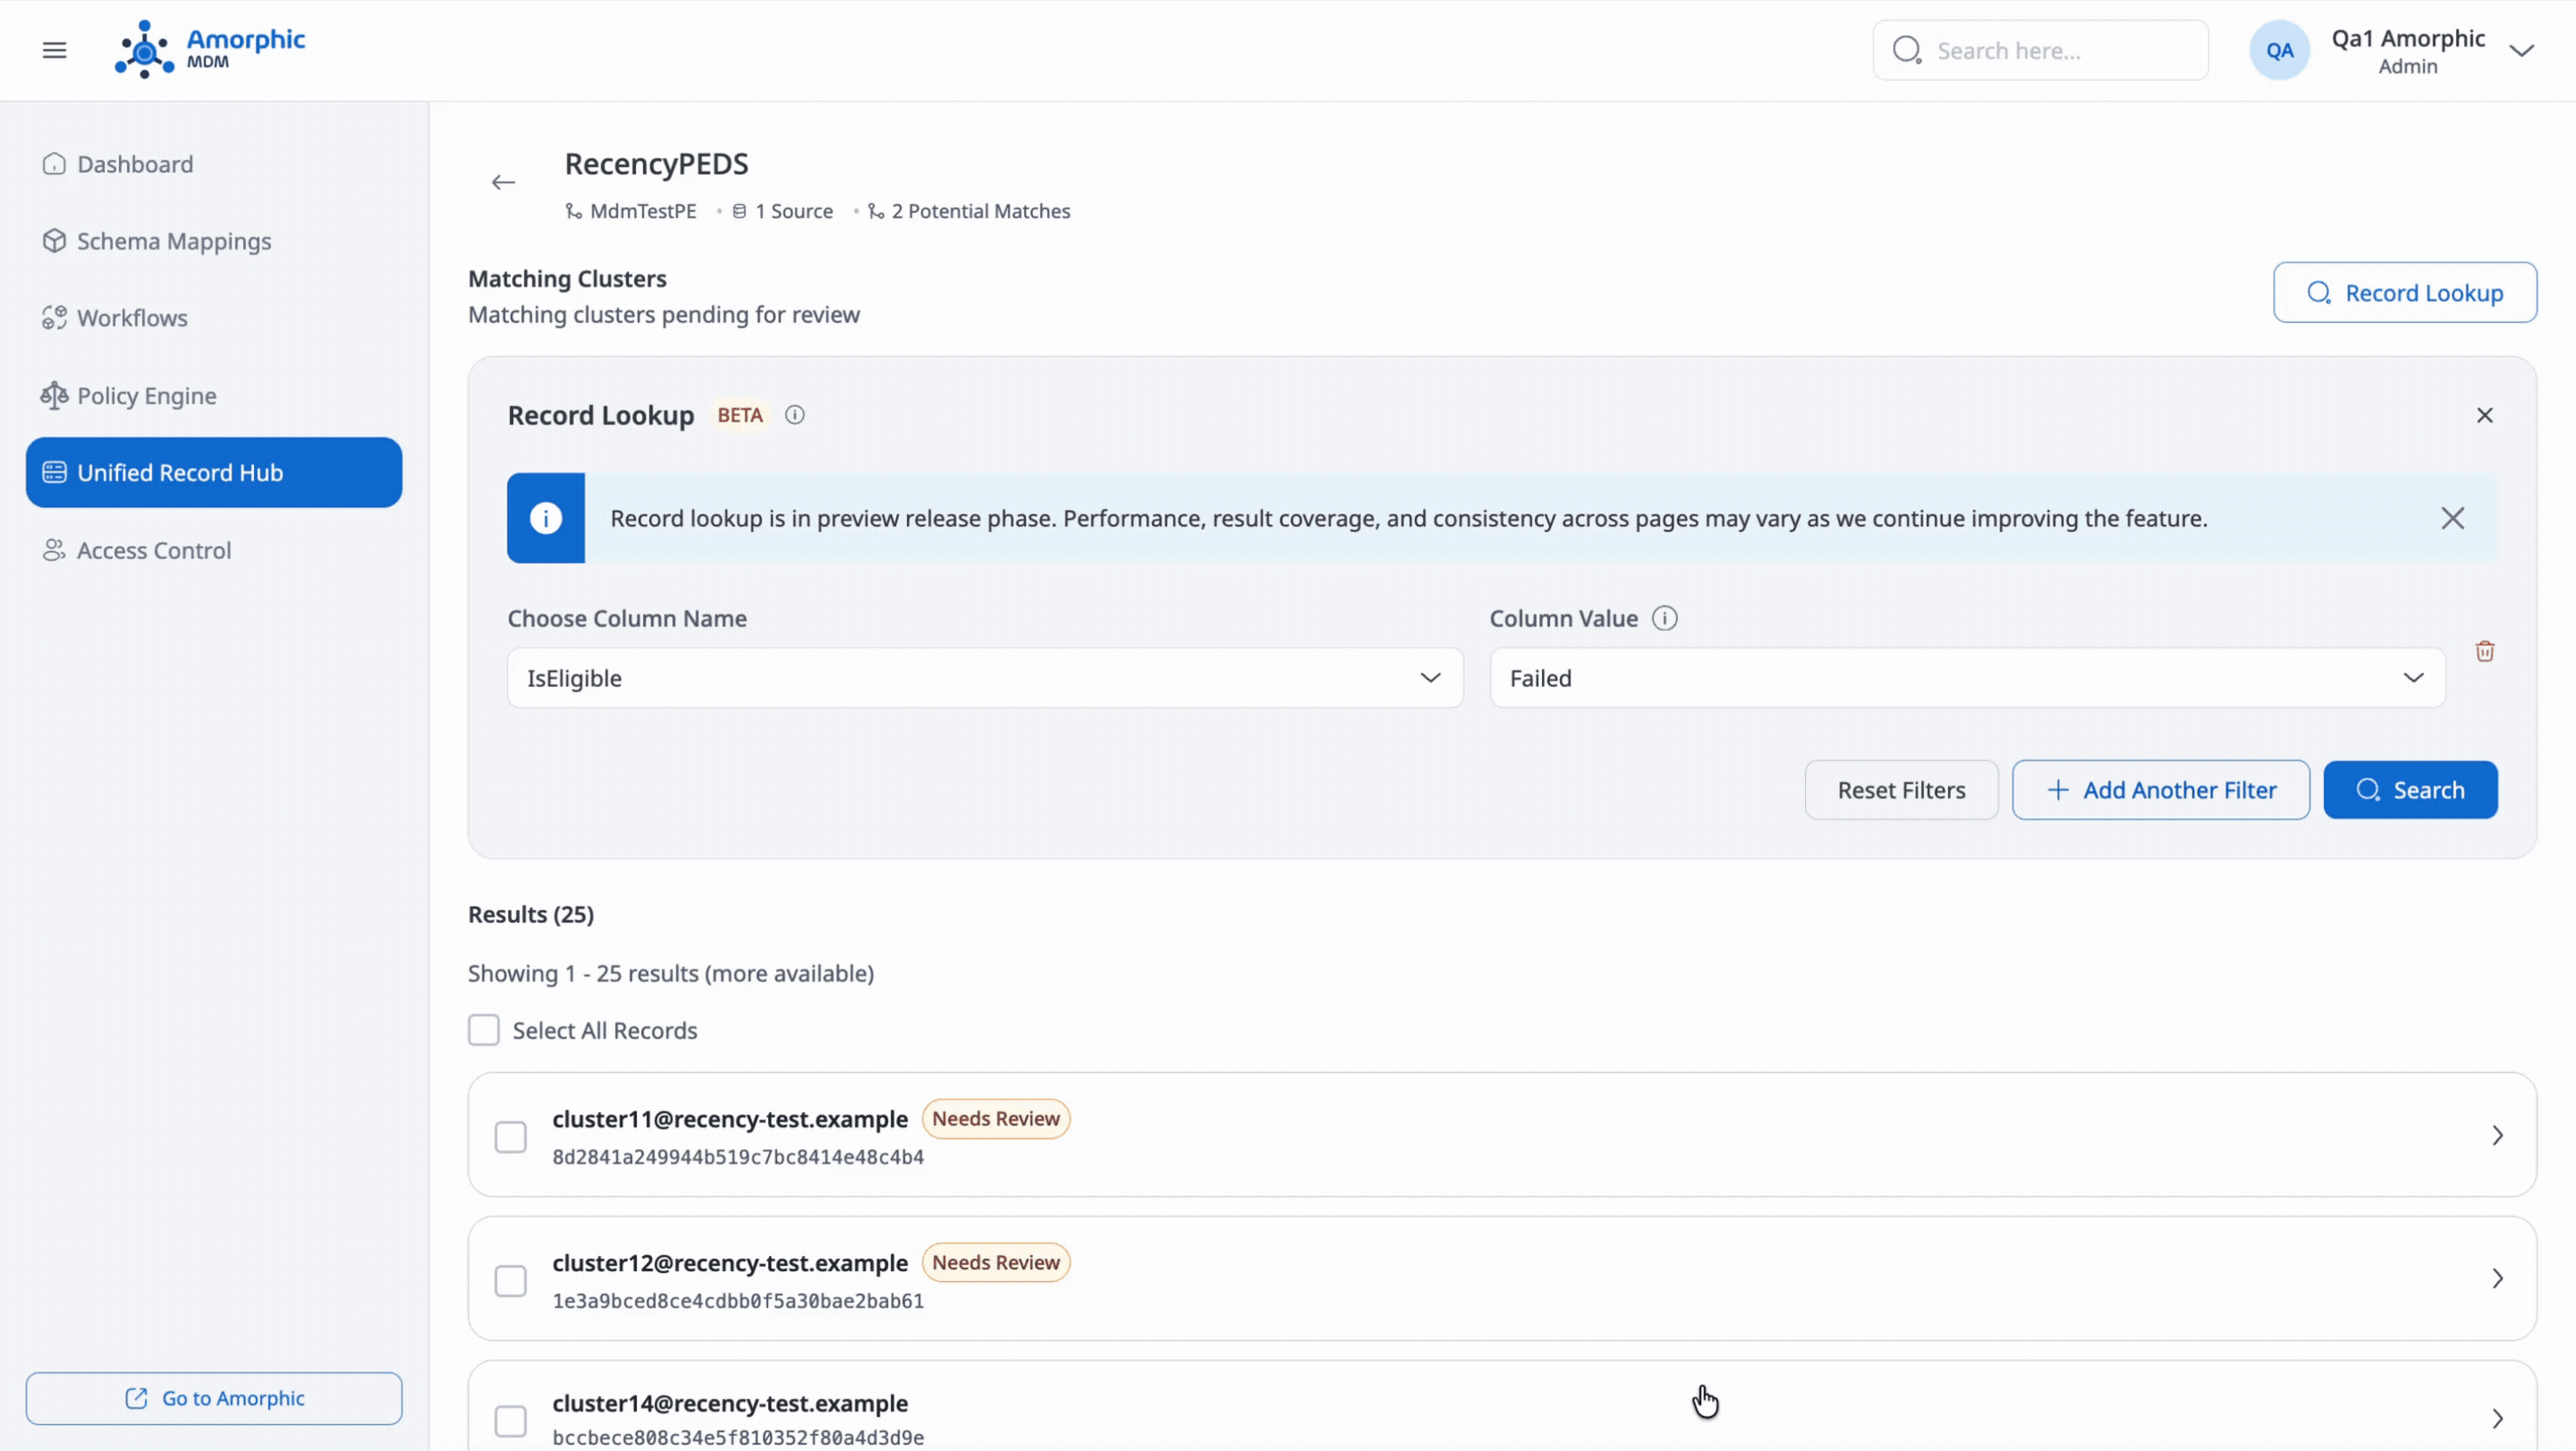Expand the cluster11 record chevron
The width and height of the screenshot is (2576, 1451).
pyautogui.click(x=2497, y=1135)
